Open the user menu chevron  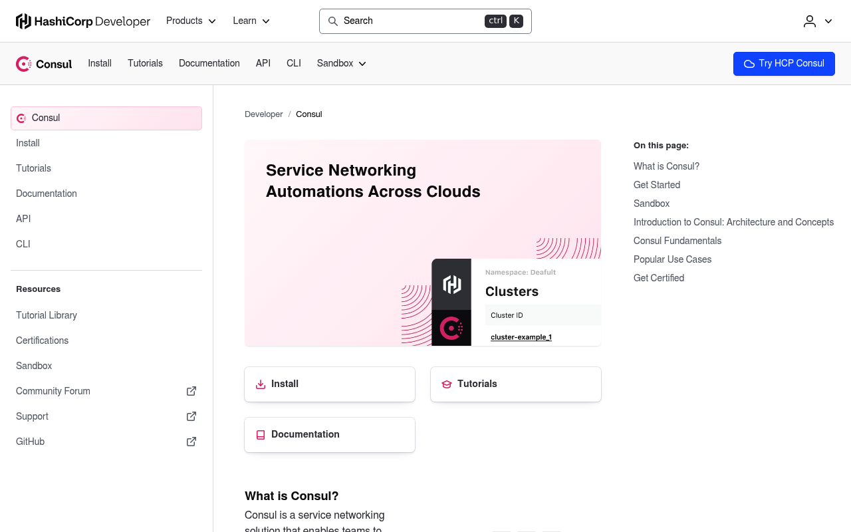click(828, 21)
